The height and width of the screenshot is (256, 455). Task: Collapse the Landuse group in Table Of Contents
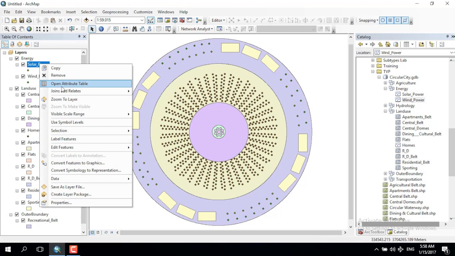[x=11, y=88]
